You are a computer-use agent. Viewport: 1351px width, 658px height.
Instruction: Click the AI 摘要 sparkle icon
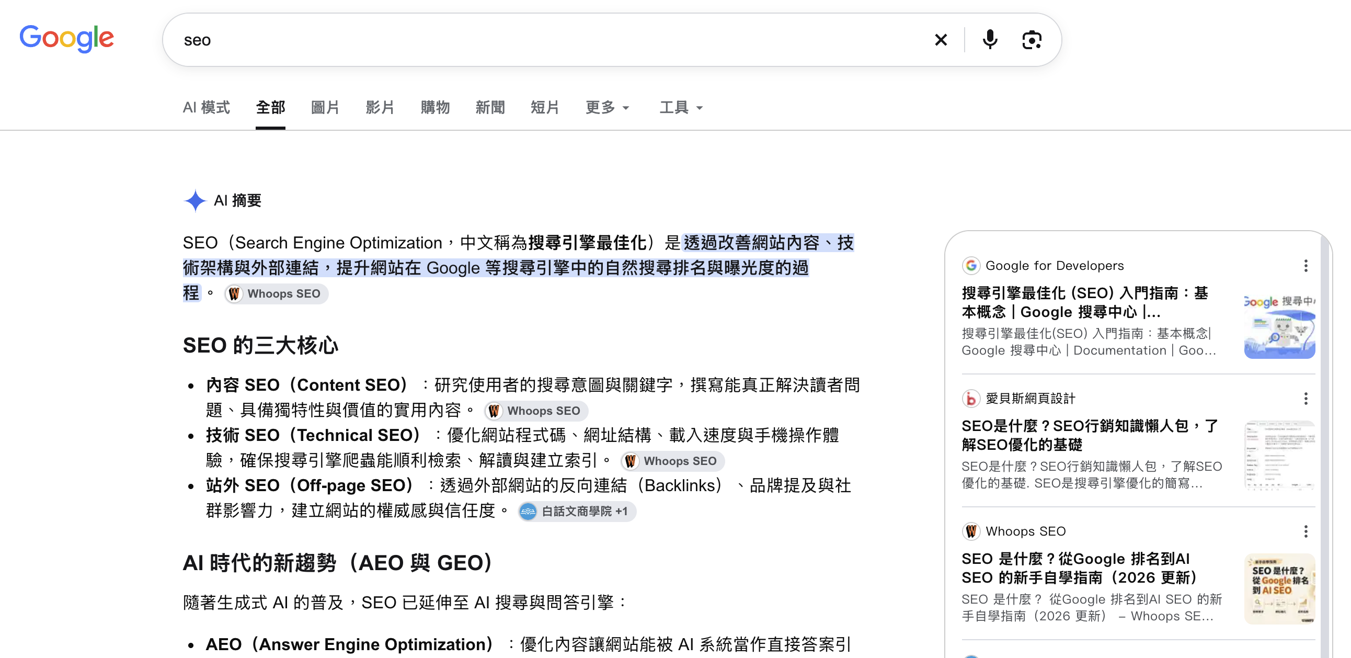click(195, 200)
